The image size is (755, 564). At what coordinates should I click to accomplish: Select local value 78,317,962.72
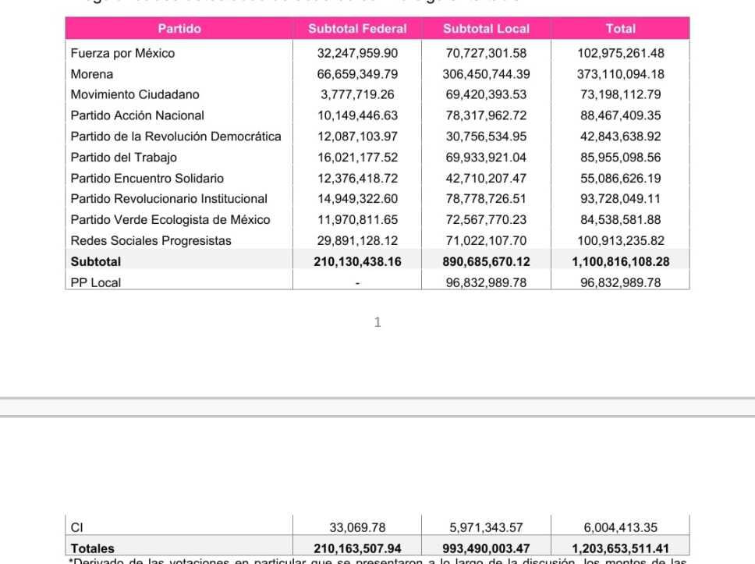(487, 115)
